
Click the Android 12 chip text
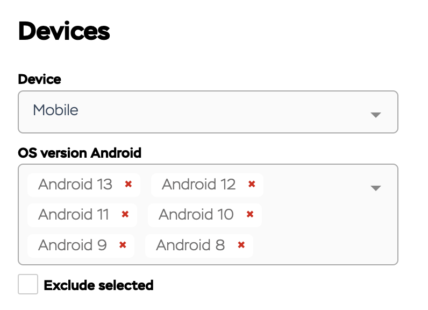[x=199, y=185]
